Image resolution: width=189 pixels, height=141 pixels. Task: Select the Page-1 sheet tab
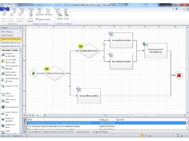tap(38, 115)
